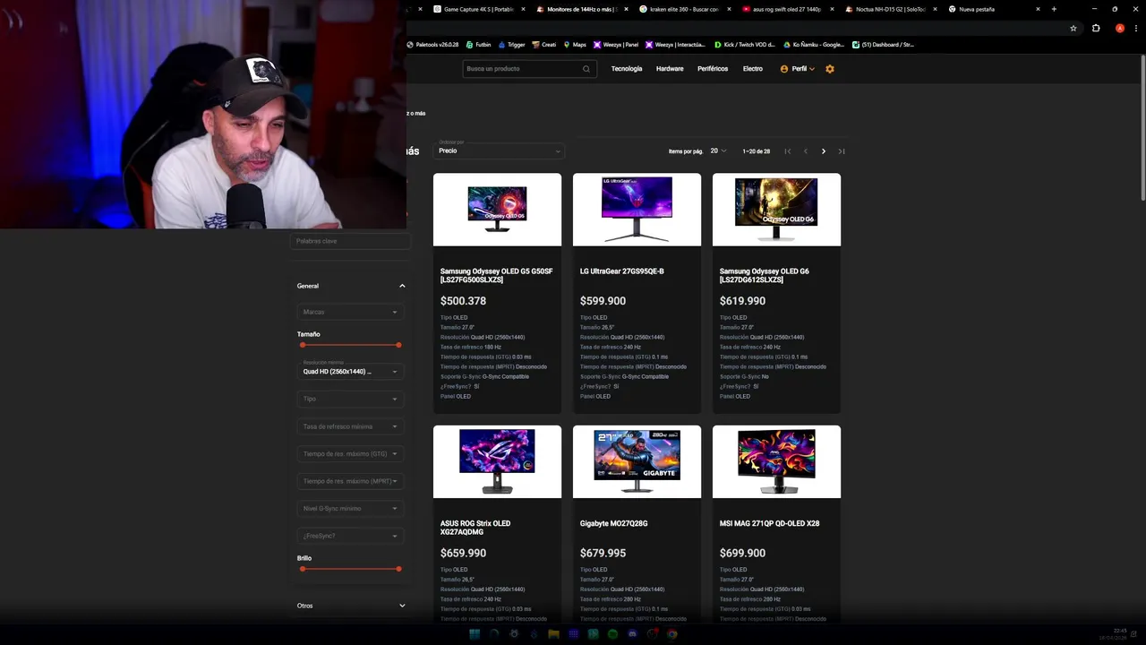Open ASUS ROG Strix OLED XG27AQDMG link
1146x645 pixels.
point(475,528)
